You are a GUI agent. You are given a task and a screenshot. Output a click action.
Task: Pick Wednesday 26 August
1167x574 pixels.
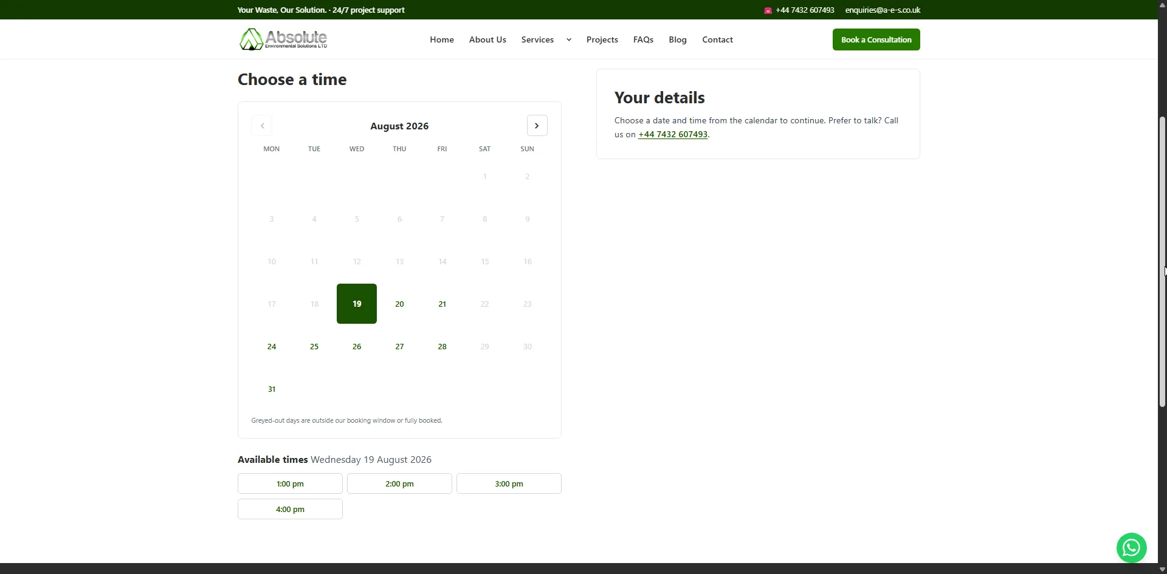pos(357,346)
